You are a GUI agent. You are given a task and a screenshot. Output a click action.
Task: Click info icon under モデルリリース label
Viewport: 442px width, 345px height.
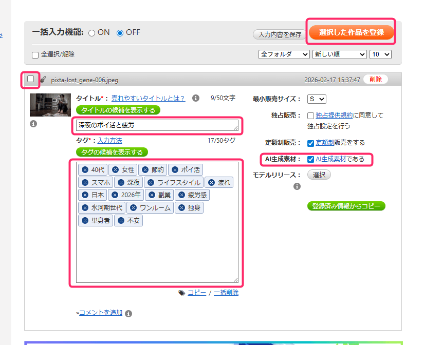pos(297,186)
